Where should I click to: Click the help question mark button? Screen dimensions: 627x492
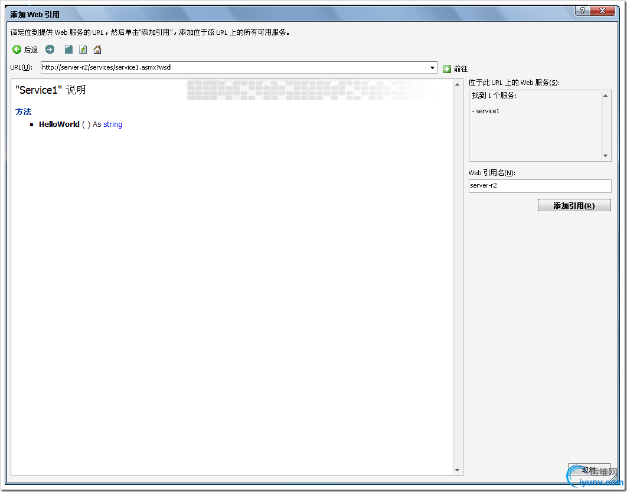(x=583, y=11)
